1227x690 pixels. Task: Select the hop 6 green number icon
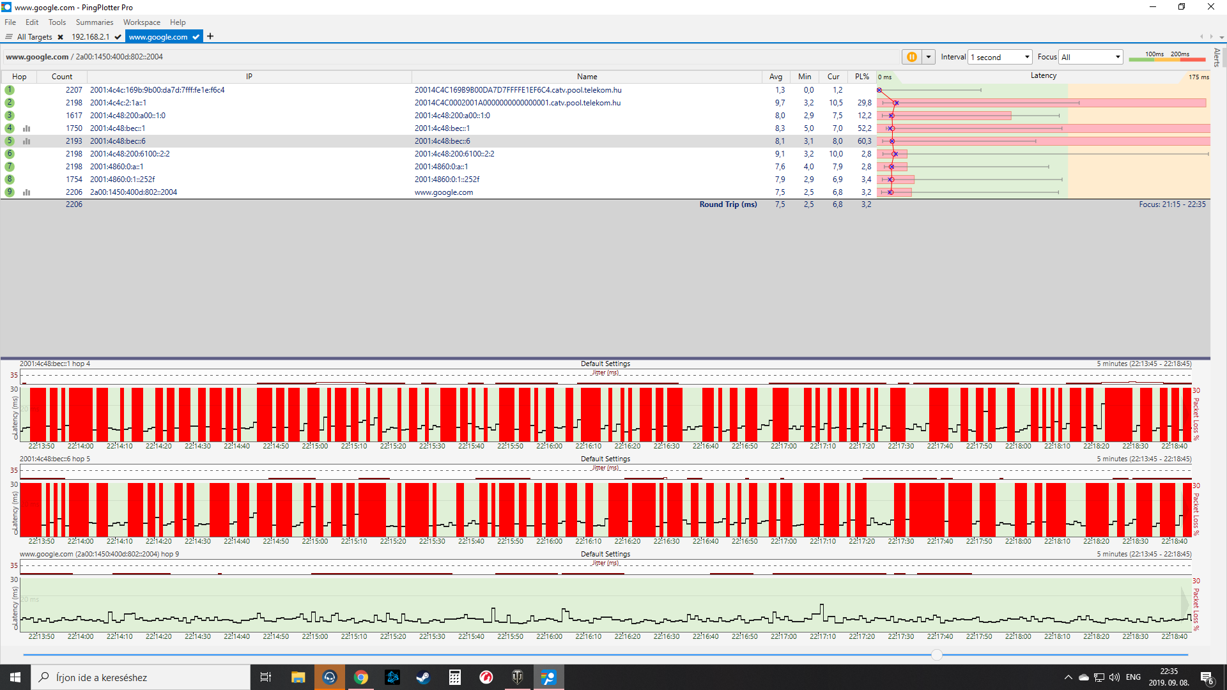(10, 154)
